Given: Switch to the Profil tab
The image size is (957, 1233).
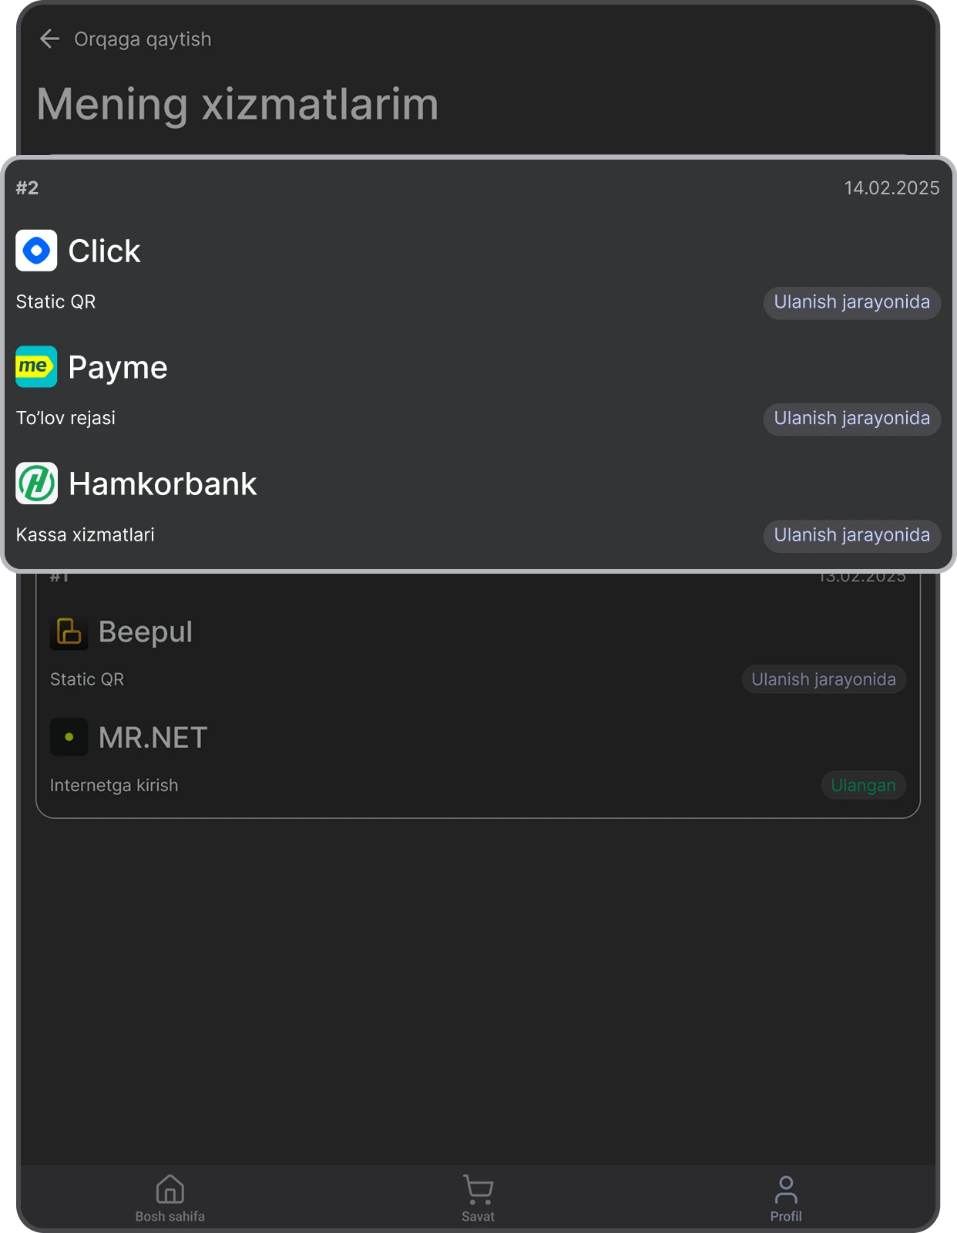Looking at the screenshot, I should [786, 1198].
